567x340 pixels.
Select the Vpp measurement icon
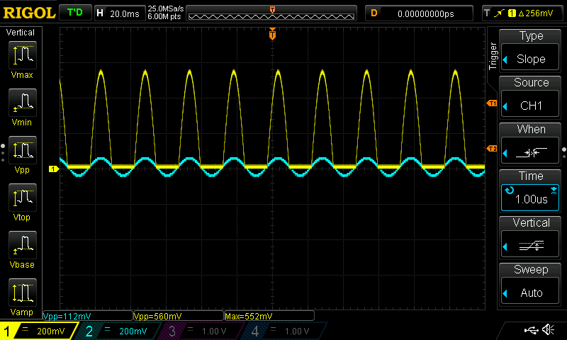point(23,150)
